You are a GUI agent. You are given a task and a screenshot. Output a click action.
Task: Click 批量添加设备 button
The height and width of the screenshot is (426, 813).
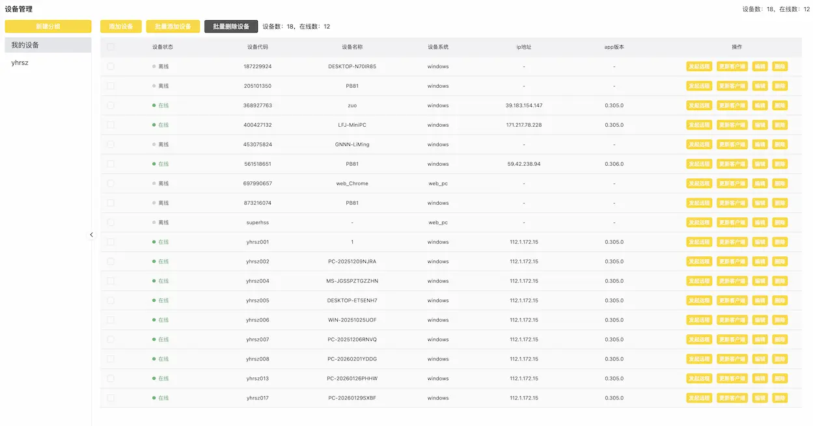172,27
